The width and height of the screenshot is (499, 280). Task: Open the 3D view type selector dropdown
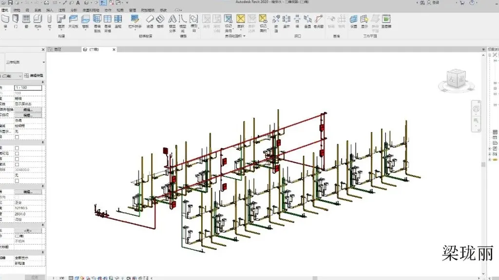click(x=43, y=62)
